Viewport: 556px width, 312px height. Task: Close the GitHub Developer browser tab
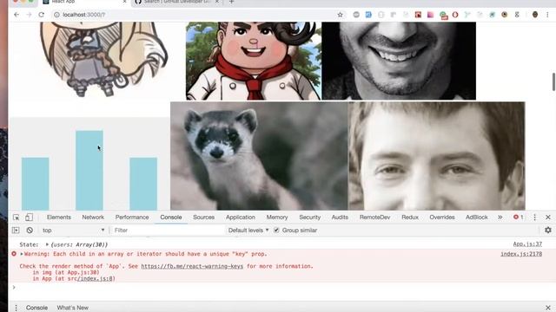point(217,2)
